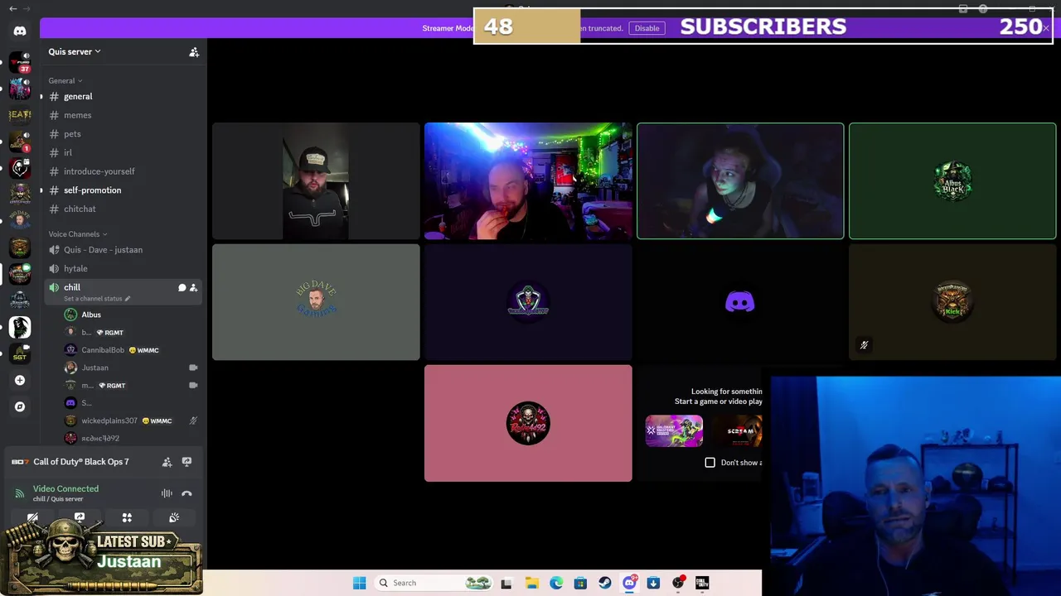Screen dimensions: 1061x596
Task: Select the chill voice channel
Action: pyautogui.click(x=123, y=291)
